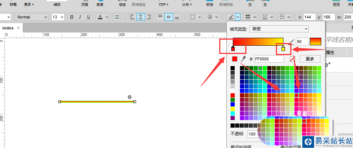
Task: Click the 不透明 opacity field 100
Action: click(x=252, y=134)
